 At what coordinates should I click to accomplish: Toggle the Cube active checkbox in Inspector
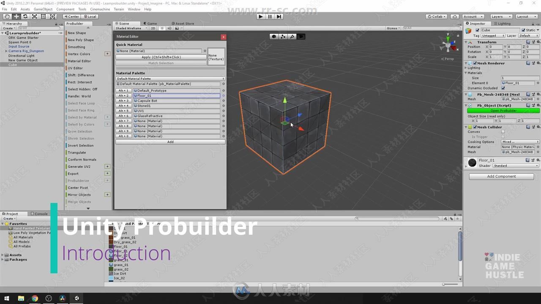click(x=478, y=30)
